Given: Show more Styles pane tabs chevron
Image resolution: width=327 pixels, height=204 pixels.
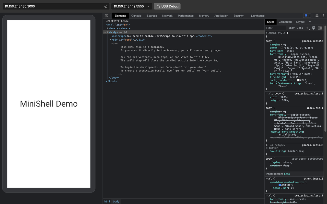Looking at the screenshot, I should pos(310,22).
